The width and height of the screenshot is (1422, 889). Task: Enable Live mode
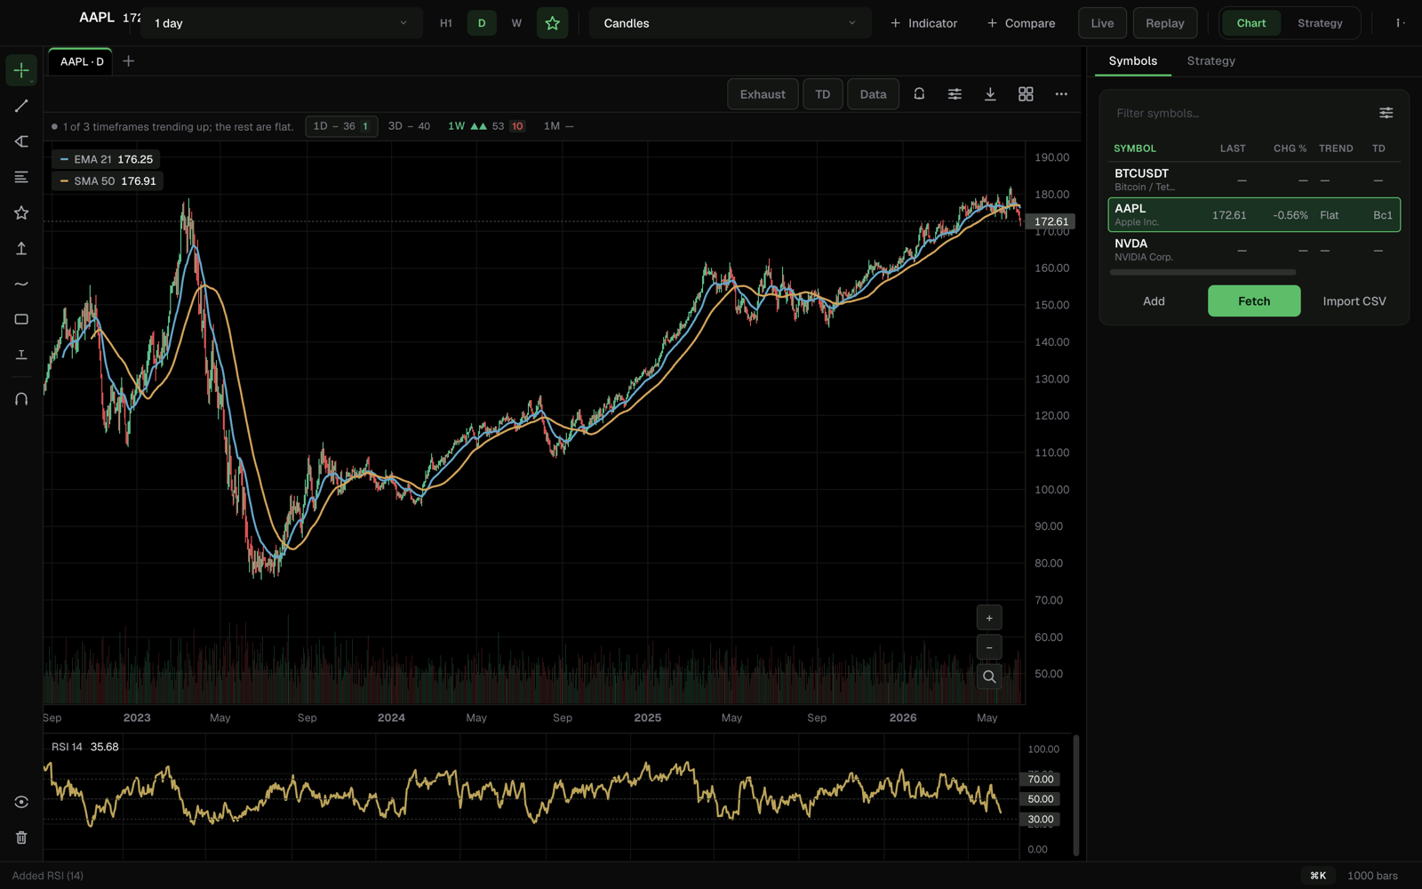point(1102,23)
